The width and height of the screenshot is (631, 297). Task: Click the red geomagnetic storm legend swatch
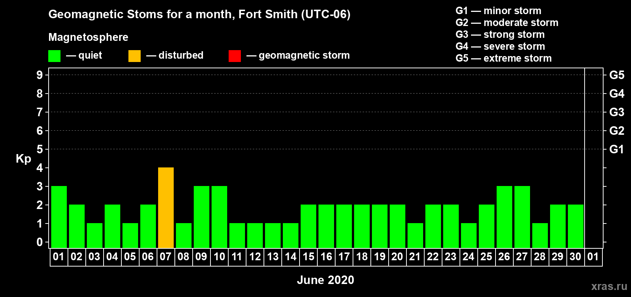(235, 56)
